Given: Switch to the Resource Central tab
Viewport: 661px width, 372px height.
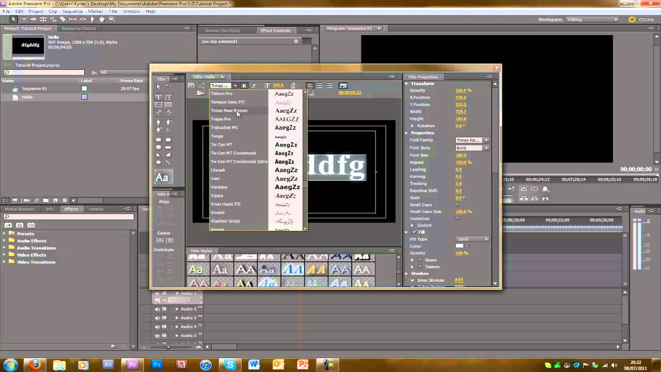Looking at the screenshot, I should tap(79, 28).
